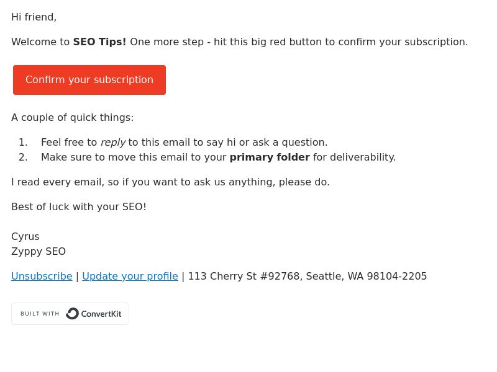Click the Hi friend greeting line

click(x=34, y=17)
